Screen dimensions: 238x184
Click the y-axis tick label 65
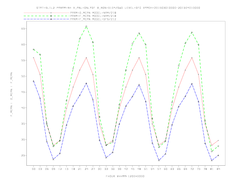pos(23,29)
